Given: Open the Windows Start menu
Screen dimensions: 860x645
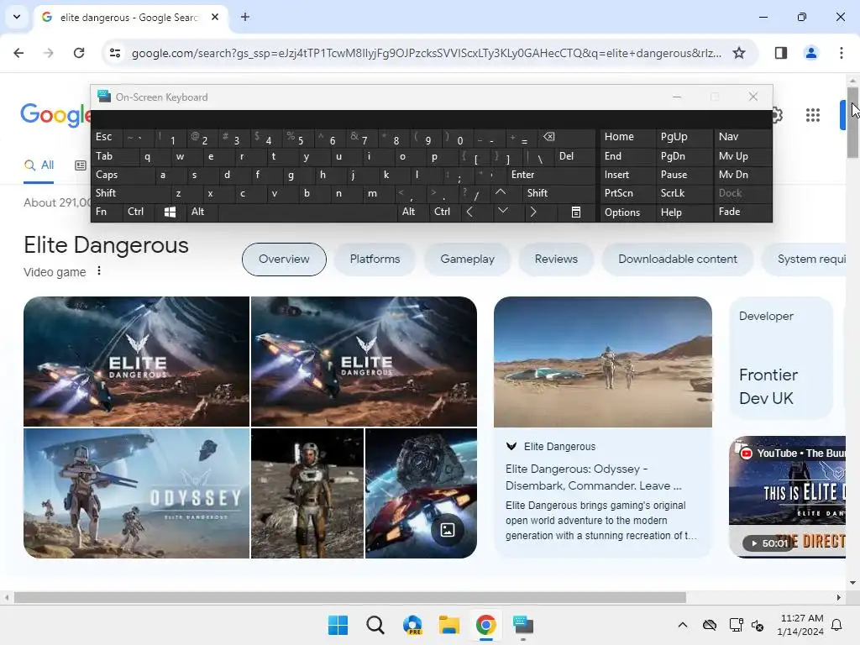Looking at the screenshot, I should click(x=338, y=625).
